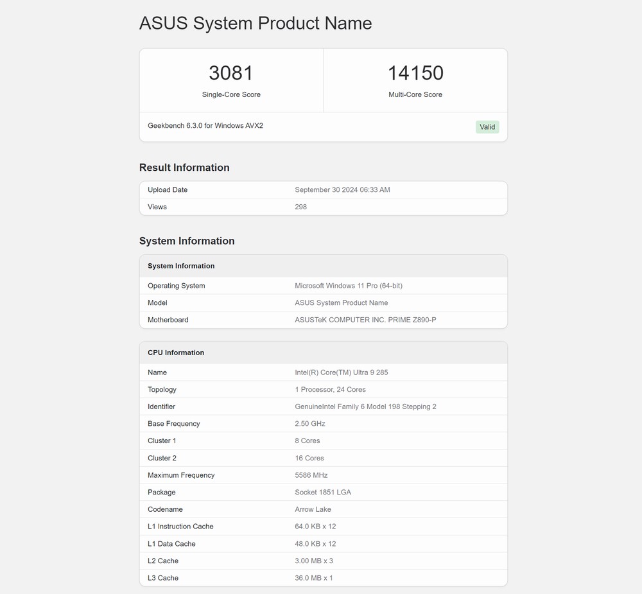Click the Model row label
The height and width of the screenshot is (594, 642).
(x=157, y=302)
